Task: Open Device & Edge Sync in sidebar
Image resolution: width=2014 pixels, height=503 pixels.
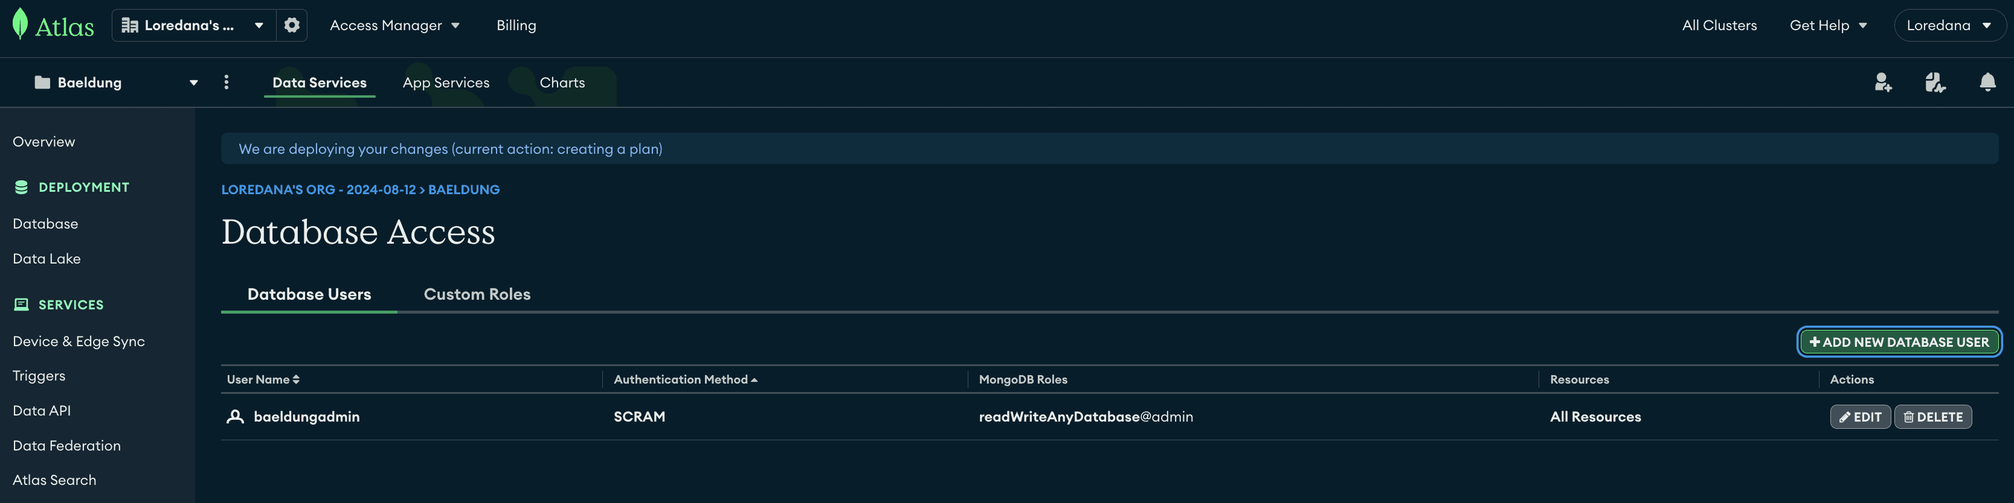Action: [78, 341]
